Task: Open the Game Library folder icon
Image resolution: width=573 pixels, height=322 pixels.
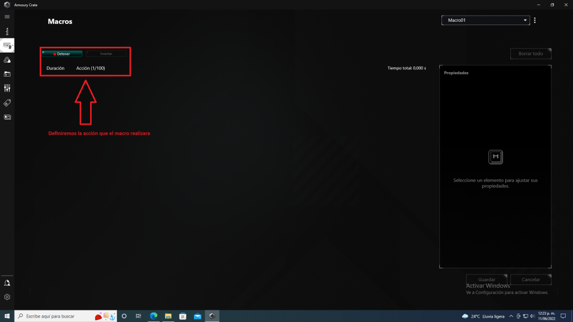Action: click(x=7, y=74)
